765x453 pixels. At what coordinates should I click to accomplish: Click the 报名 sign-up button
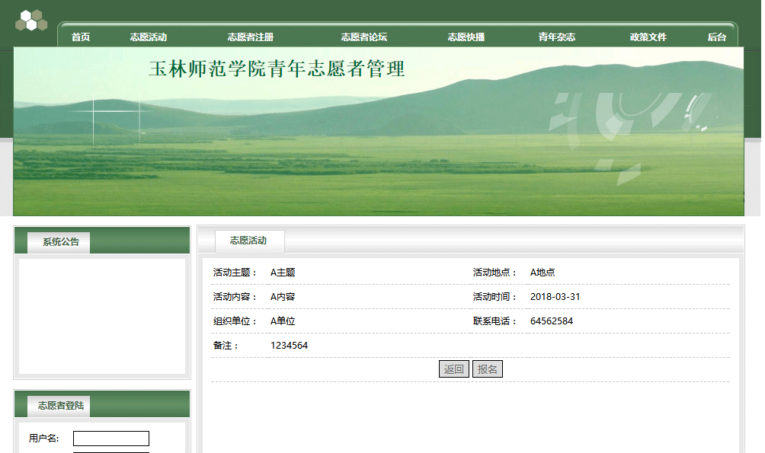pos(488,369)
